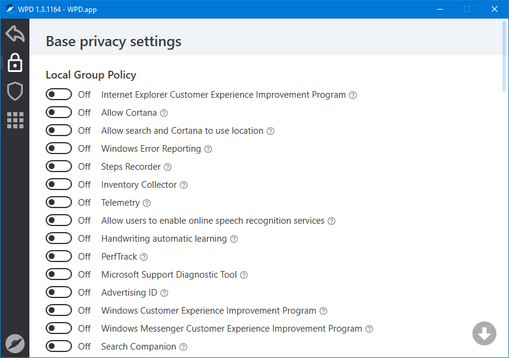Click the 'Local Group Policy' heading
Screen dimensions: 509x358
click(x=91, y=75)
